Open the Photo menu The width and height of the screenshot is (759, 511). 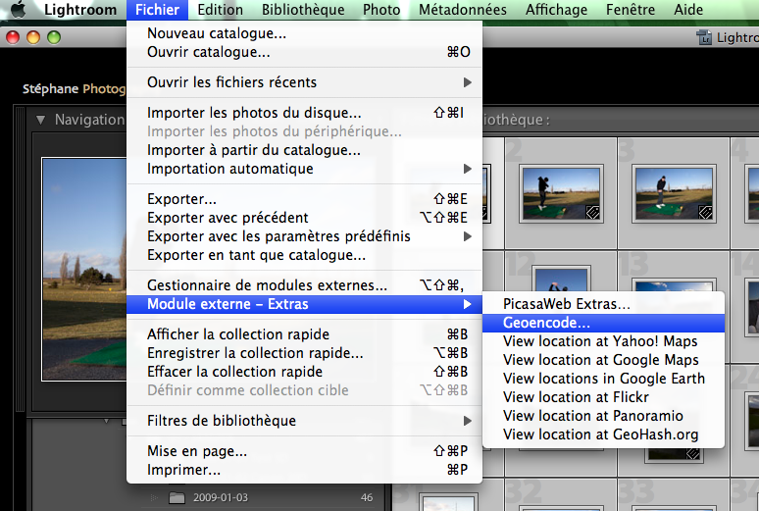click(381, 9)
